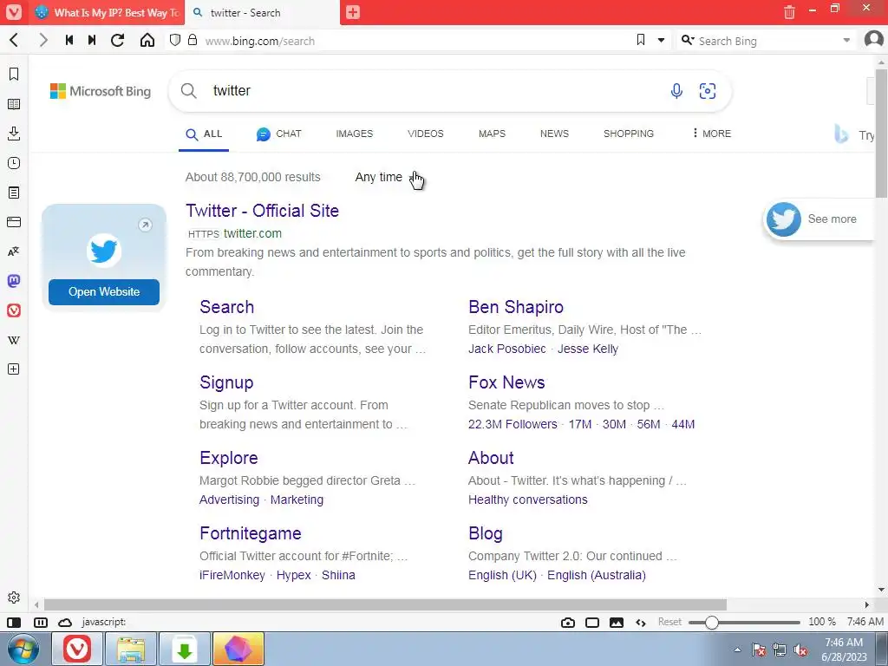Toggle tab tiling in status bar

[x=41, y=623]
